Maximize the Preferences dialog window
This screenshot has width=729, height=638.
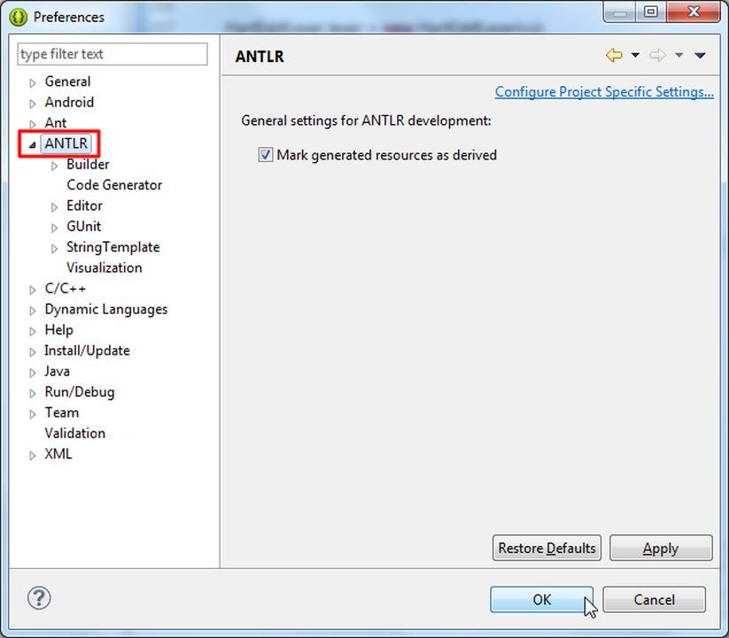pos(651,12)
